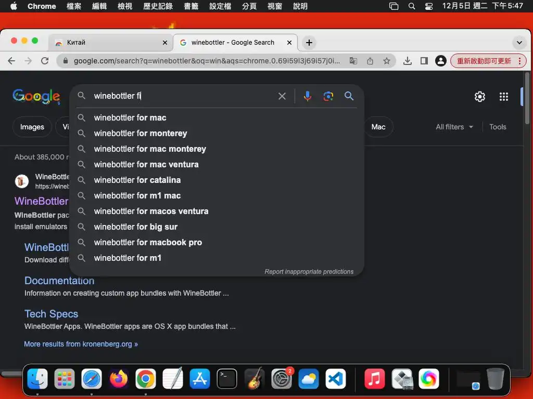533x399 pixels.
Task: Open Visual Studio Code from Dock
Action: tap(336, 379)
